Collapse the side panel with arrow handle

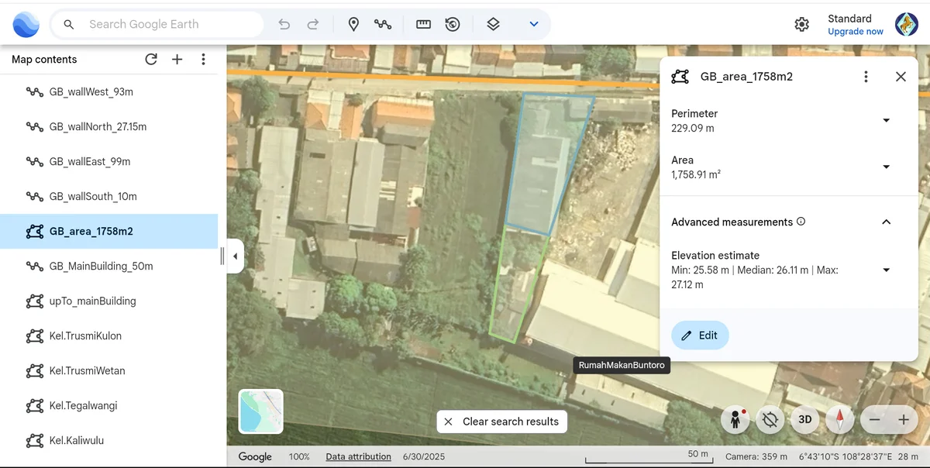point(235,256)
